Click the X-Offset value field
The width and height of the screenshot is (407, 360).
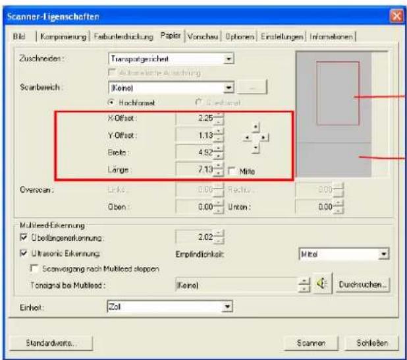(195, 118)
